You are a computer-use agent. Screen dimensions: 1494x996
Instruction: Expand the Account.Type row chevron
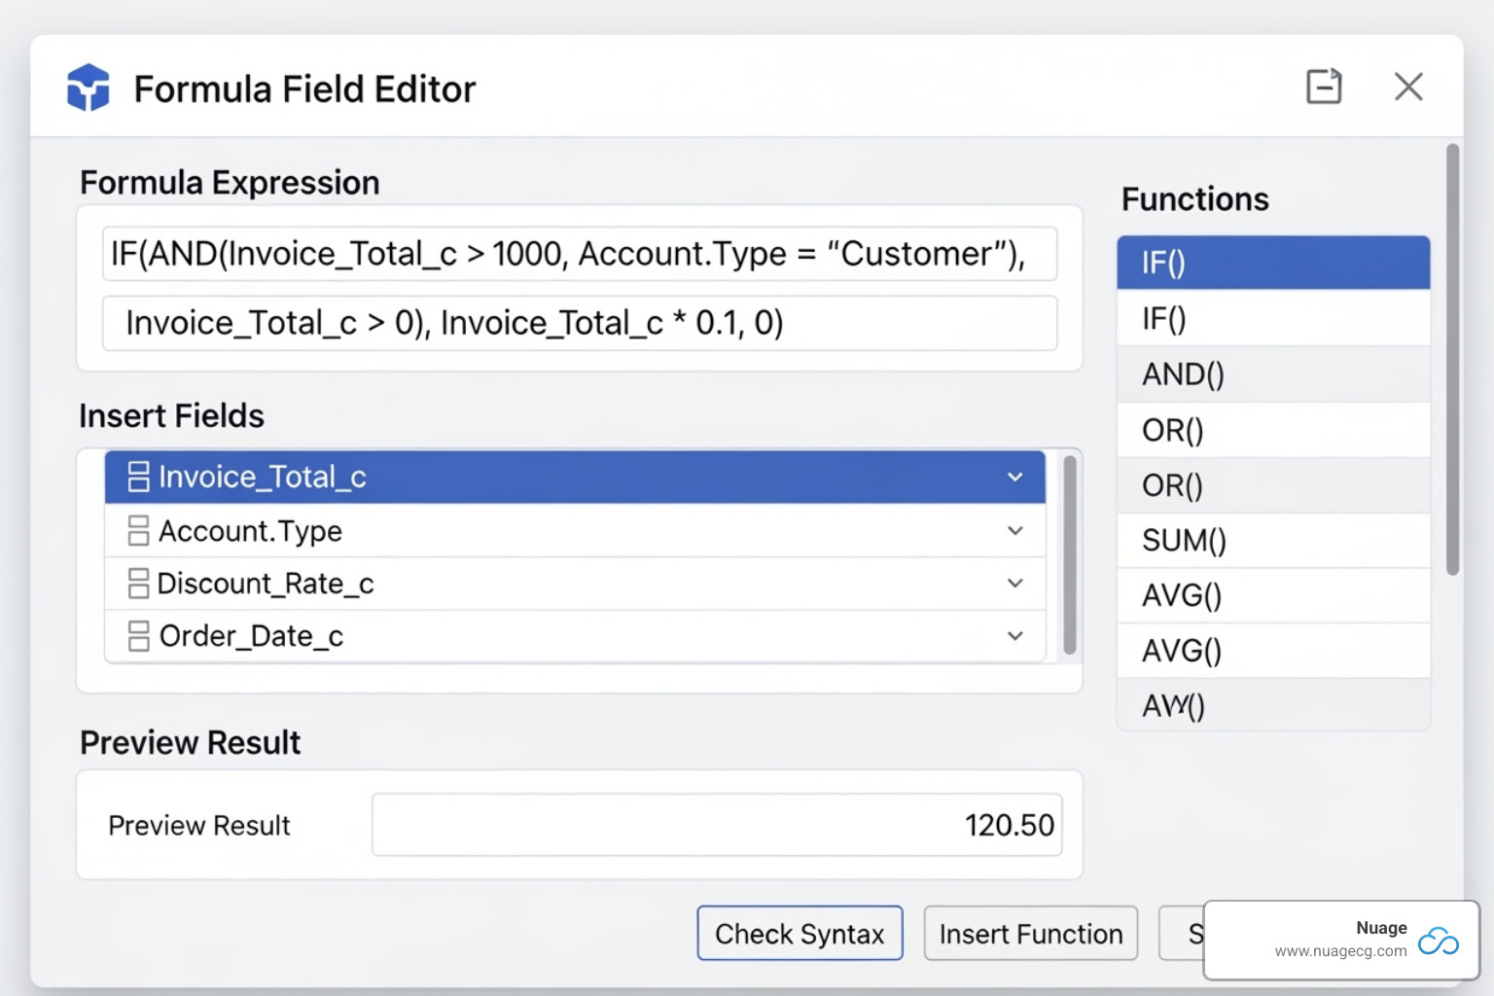click(1014, 531)
